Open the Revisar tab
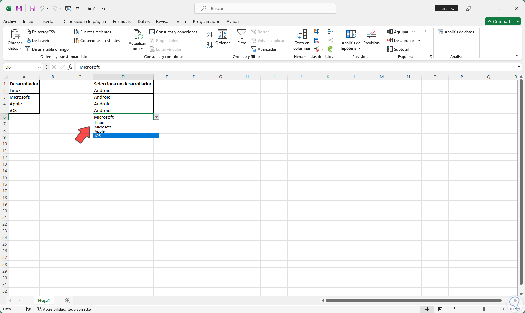Image resolution: width=525 pixels, height=313 pixels. point(163,22)
